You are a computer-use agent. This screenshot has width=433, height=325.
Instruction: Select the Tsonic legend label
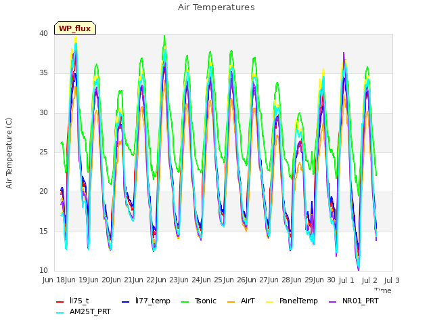[x=206, y=301]
